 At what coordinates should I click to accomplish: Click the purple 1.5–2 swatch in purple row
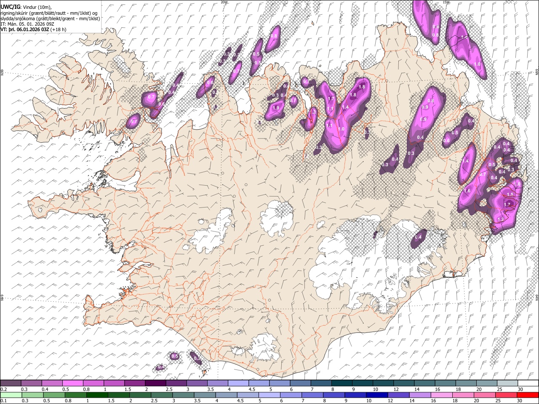point(135,383)
